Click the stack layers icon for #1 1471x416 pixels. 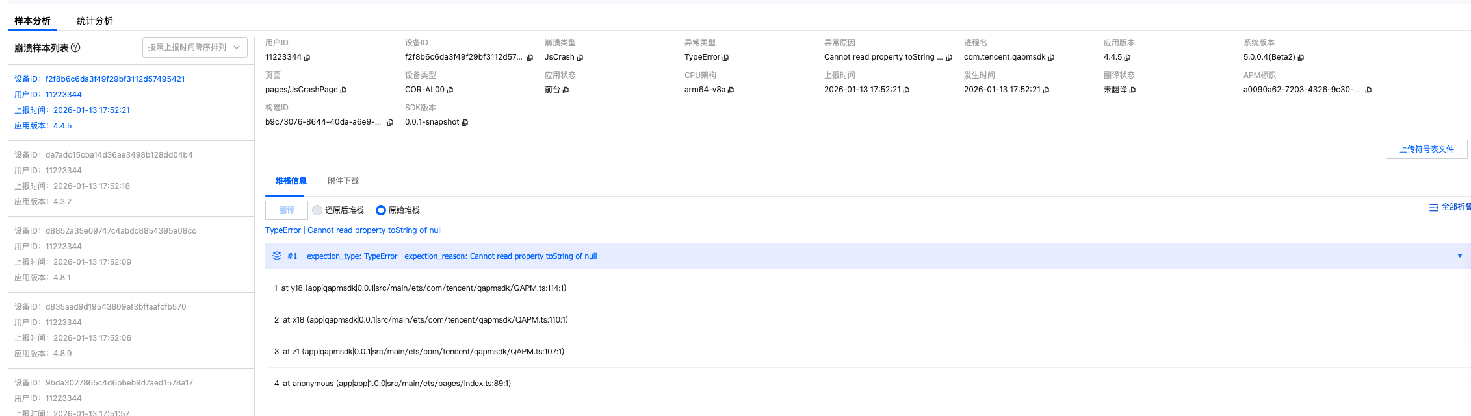click(277, 256)
